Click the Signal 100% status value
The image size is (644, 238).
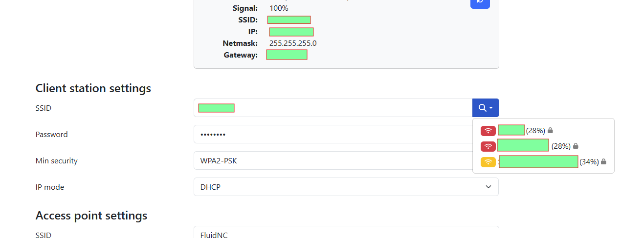point(279,8)
